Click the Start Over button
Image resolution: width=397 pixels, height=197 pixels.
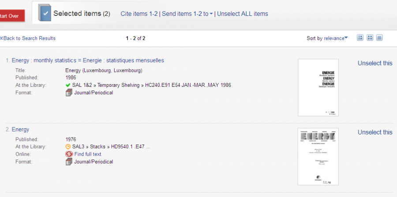[x=11, y=16]
